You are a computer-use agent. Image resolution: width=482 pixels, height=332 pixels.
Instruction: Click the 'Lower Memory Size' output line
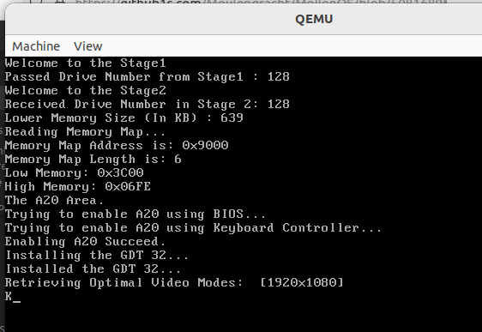pyautogui.click(x=124, y=118)
